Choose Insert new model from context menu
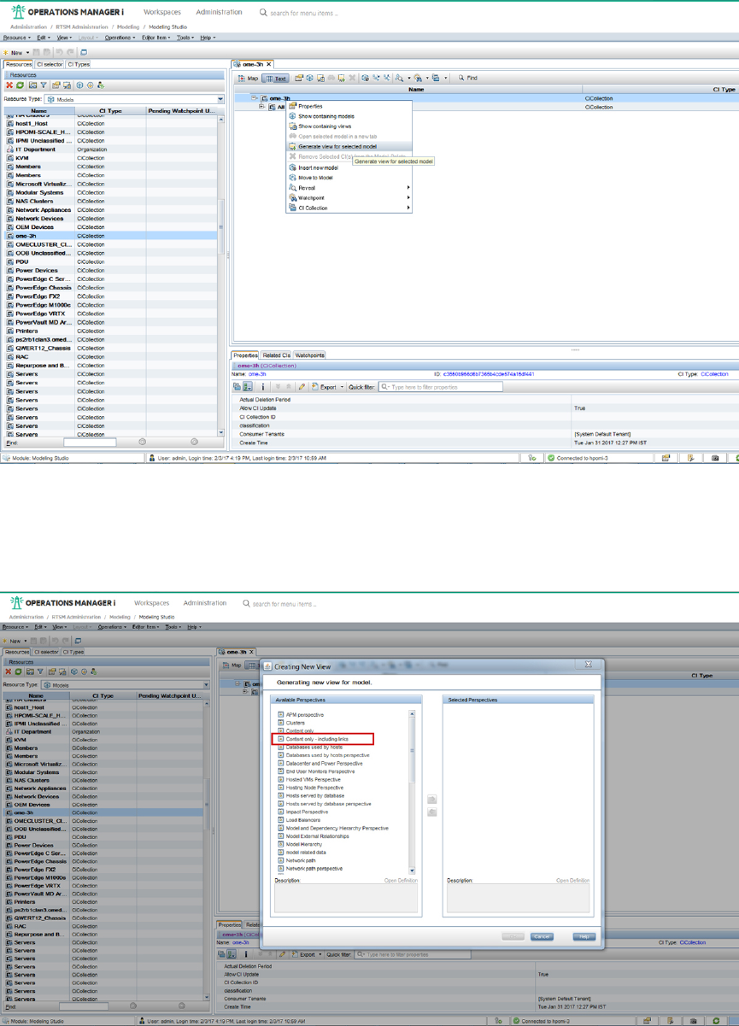The width and height of the screenshot is (739, 1026). pyautogui.click(x=349, y=167)
